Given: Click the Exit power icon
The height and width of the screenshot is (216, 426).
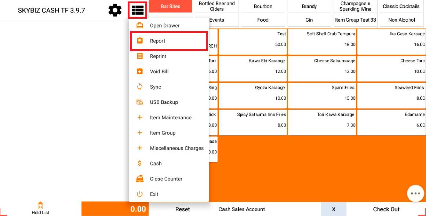Looking at the screenshot, I should click(x=140, y=194).
